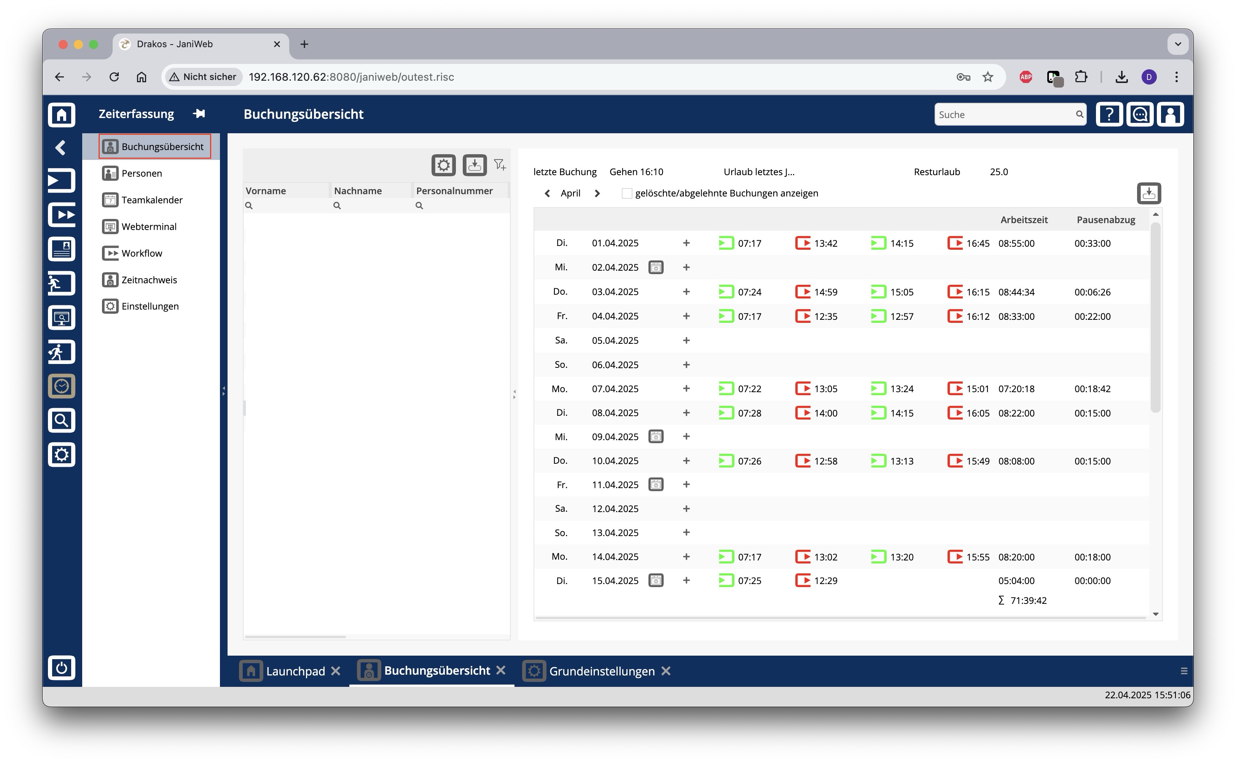Open the chat support icon
This screenshot has width=1236, height=763.
pos(1140,115)
